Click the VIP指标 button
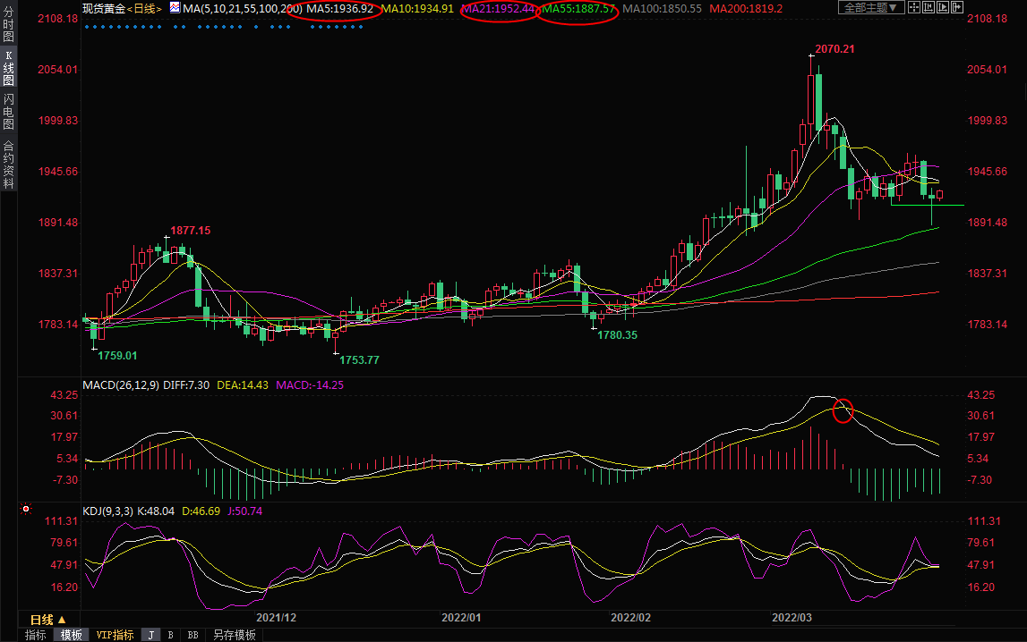 (x=116, y=635)
